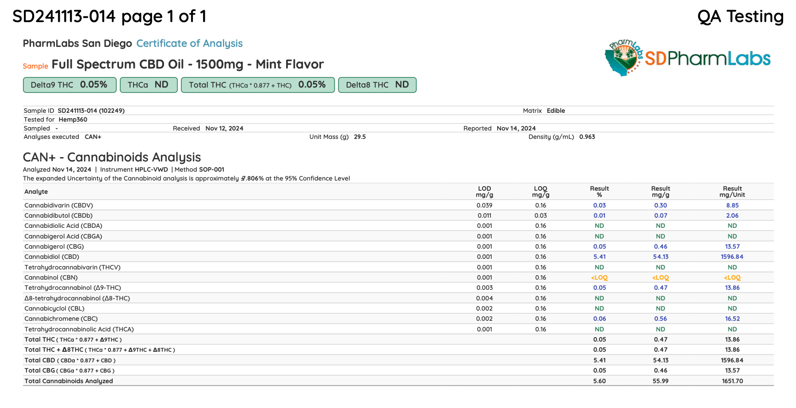Click the LOD mg/g column header
Viewport: 796px width, 408px height.
coord(485,192)
